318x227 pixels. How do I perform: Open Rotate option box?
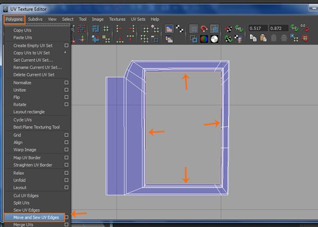[66, 104]
